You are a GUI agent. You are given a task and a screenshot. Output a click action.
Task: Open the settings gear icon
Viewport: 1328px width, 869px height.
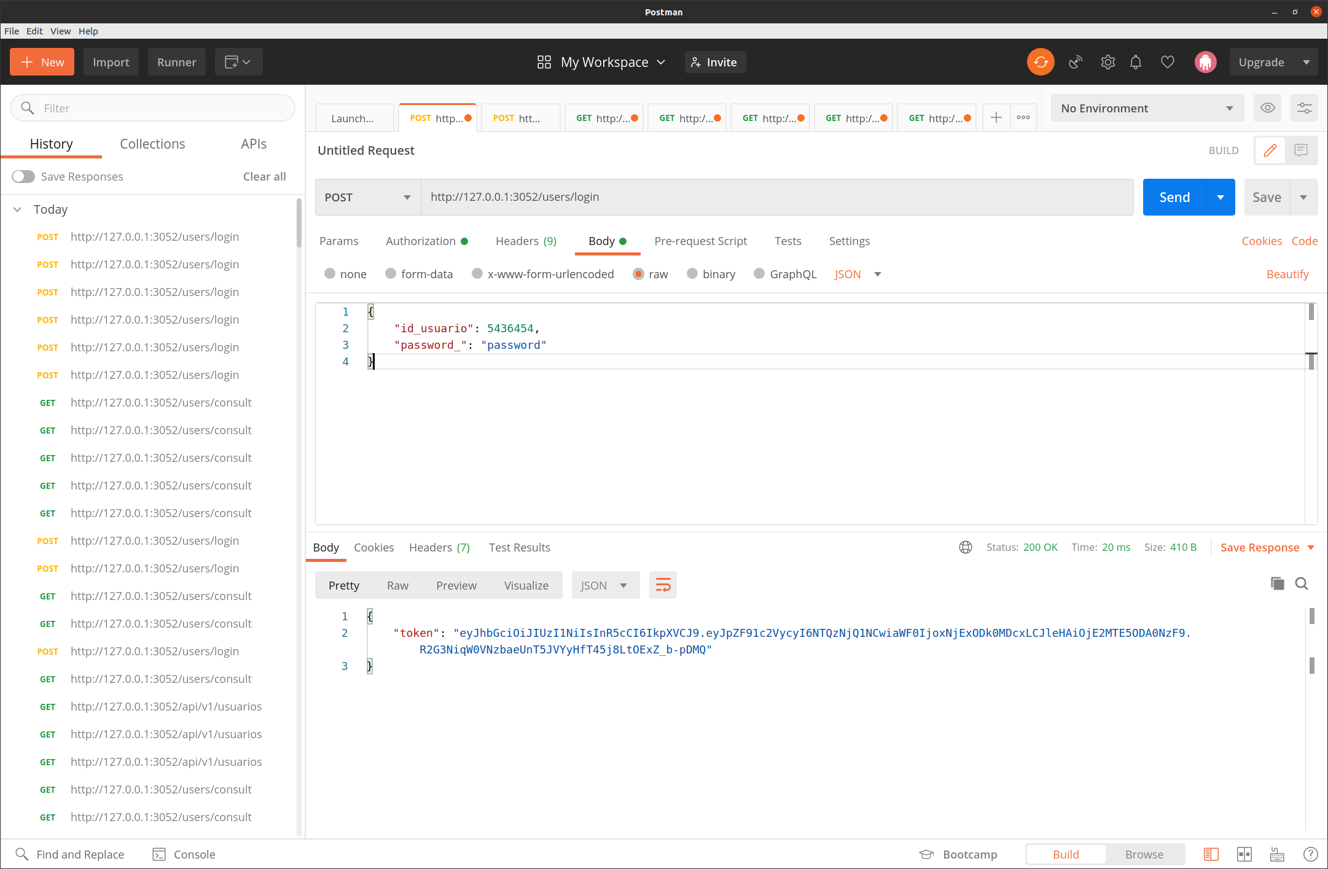(x=1107, y=62)
